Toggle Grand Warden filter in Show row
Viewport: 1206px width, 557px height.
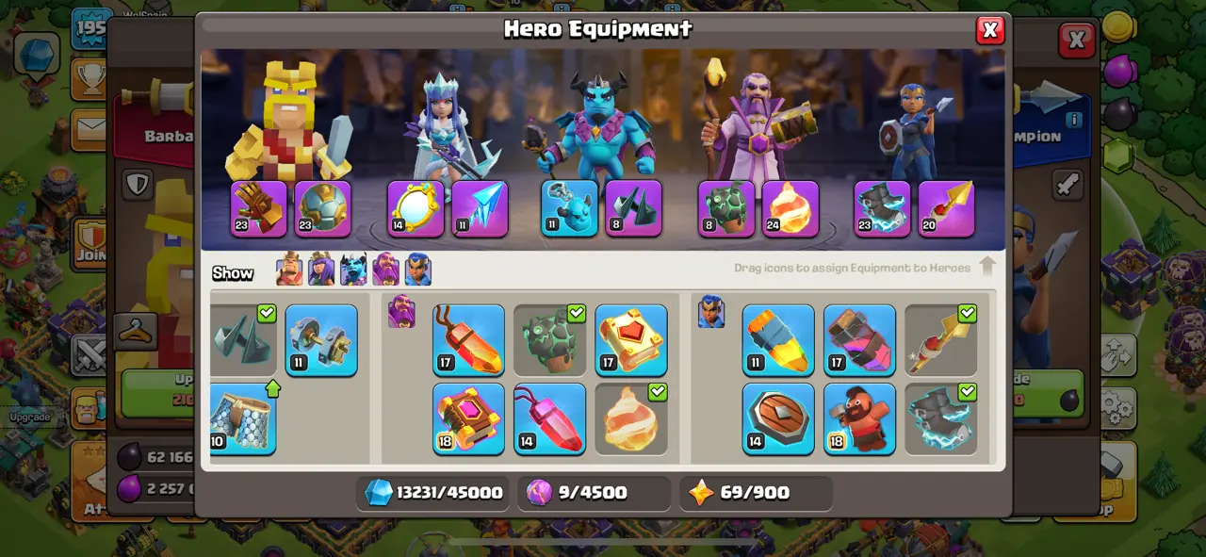[x=385, y=270]
